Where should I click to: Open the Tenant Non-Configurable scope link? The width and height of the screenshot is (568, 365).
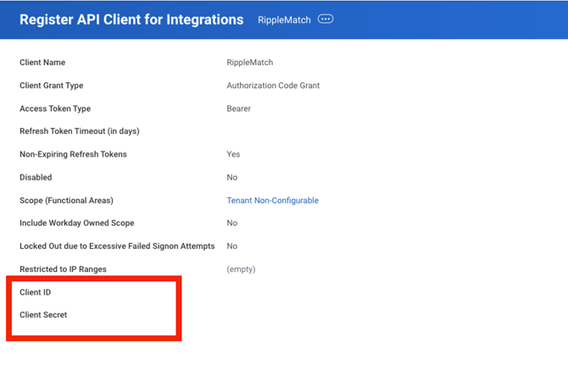tap(272, 201)
